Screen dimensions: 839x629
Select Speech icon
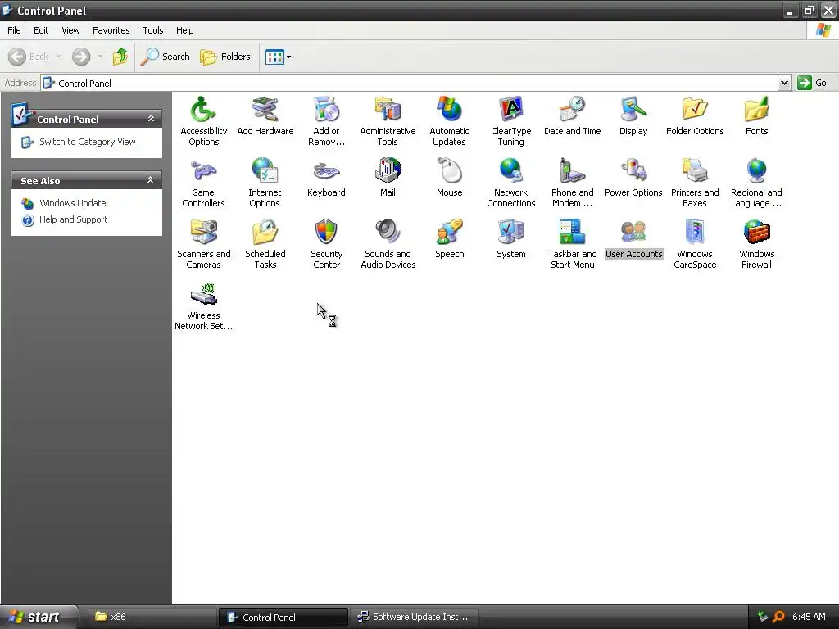[x=450, y=233]
